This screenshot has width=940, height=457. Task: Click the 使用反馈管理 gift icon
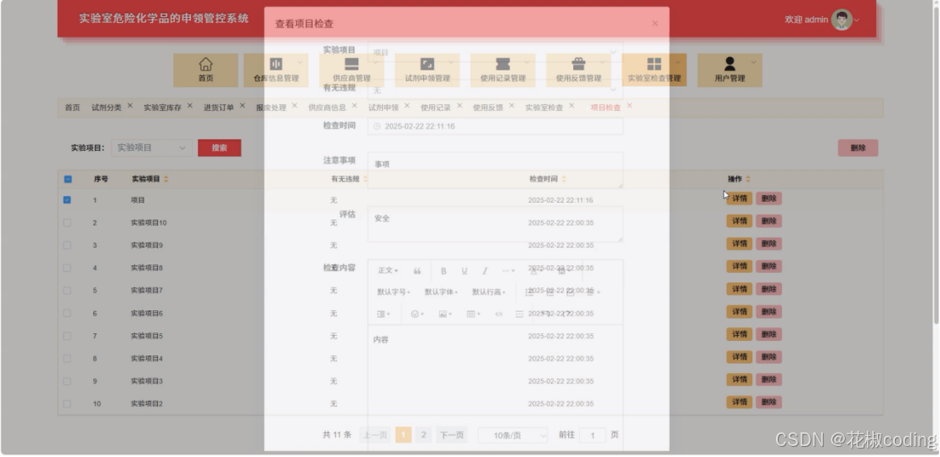[578, 64]
